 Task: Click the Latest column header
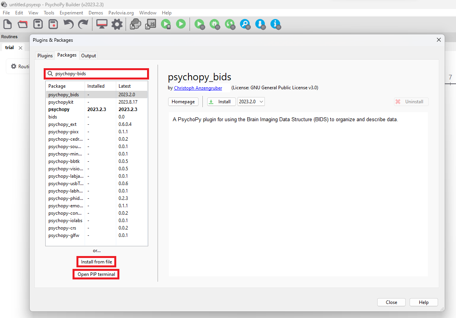132,86
